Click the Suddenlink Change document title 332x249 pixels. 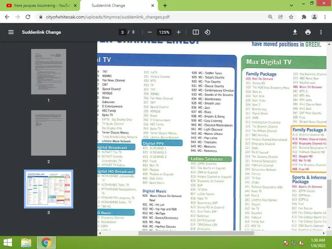(x=41, y=32)
